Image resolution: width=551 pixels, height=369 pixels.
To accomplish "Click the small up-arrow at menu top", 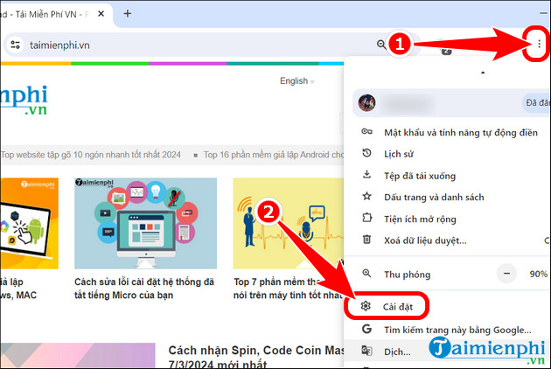I will click(x=483, y=73).
